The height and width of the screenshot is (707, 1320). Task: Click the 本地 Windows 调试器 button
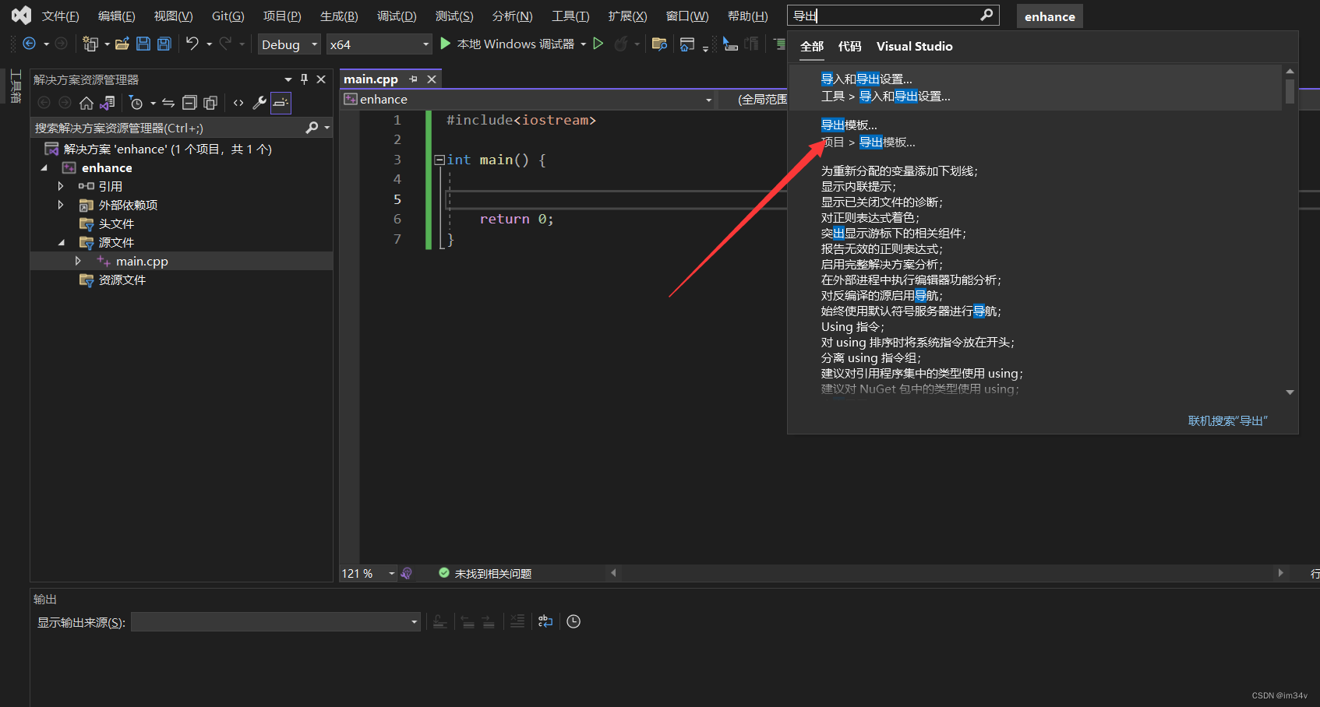(x=507, y=44)
